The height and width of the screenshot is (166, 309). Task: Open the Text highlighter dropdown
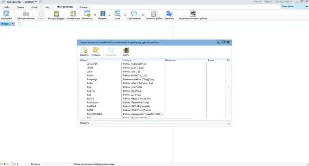(x=268, y=2)
